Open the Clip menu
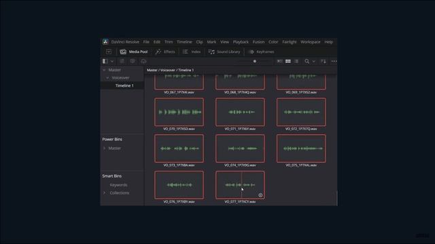 (199, 42)
